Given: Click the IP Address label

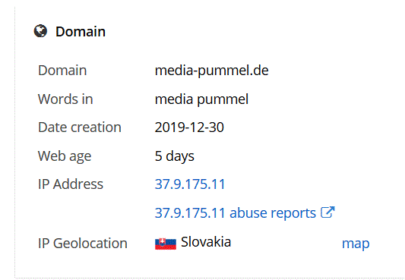Looking at the screenshot, I should coord(71,184).
